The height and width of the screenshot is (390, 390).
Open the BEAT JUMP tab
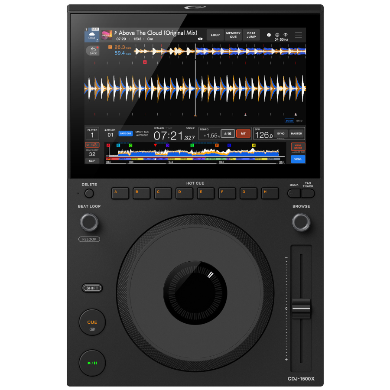pos(251,35)
